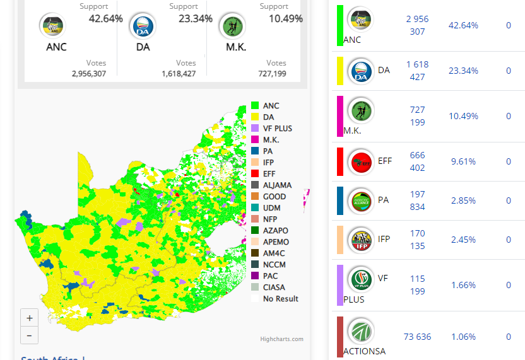
Task: Click the PA Patriotic Alliance logo
Action: (361, 201)
